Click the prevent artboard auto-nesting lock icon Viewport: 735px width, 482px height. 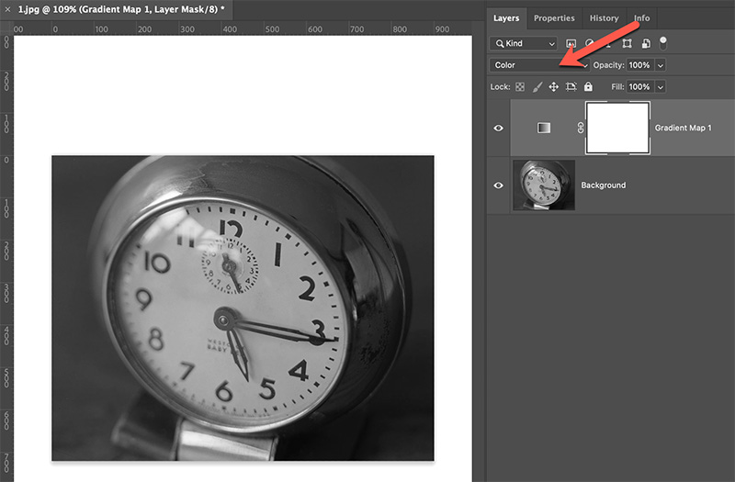pyautogui.click(x=571, y=87)
